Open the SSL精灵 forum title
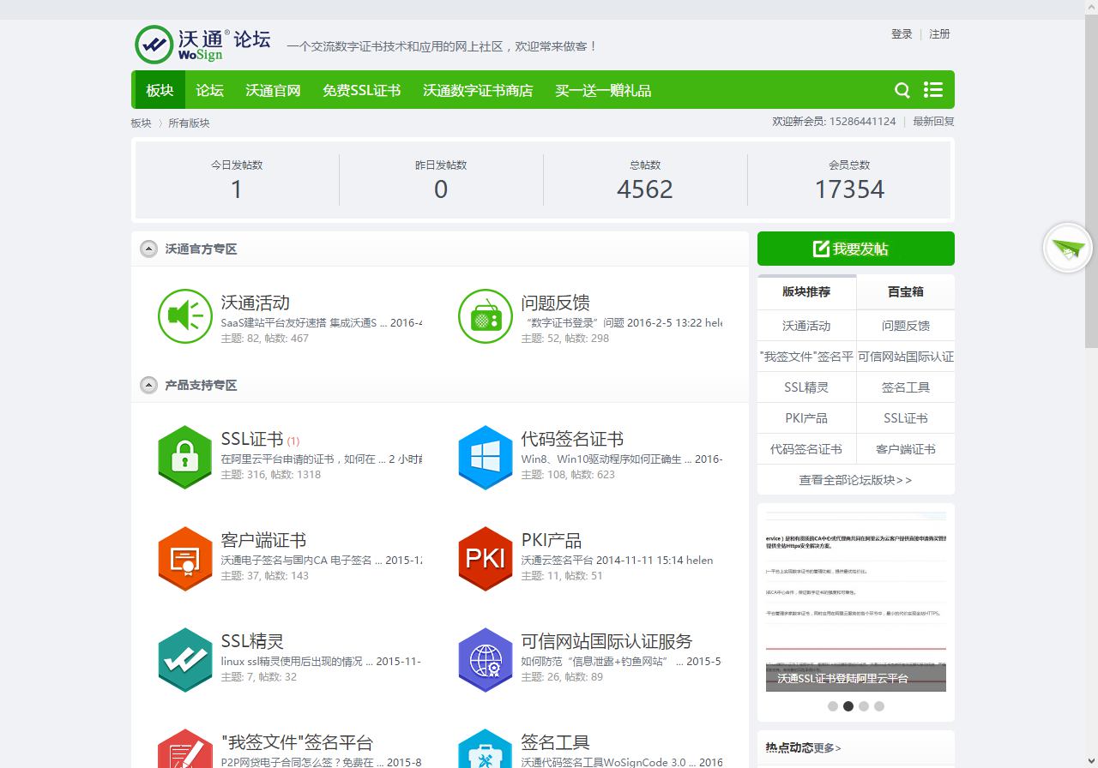Screen dimensions: 1098x768 tap(252, 641)
